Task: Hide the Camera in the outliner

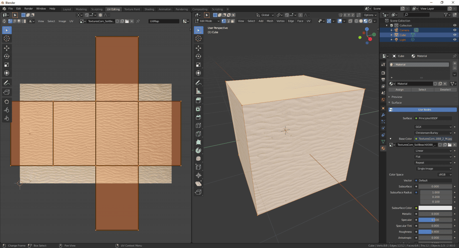Action: pos(455,30)
